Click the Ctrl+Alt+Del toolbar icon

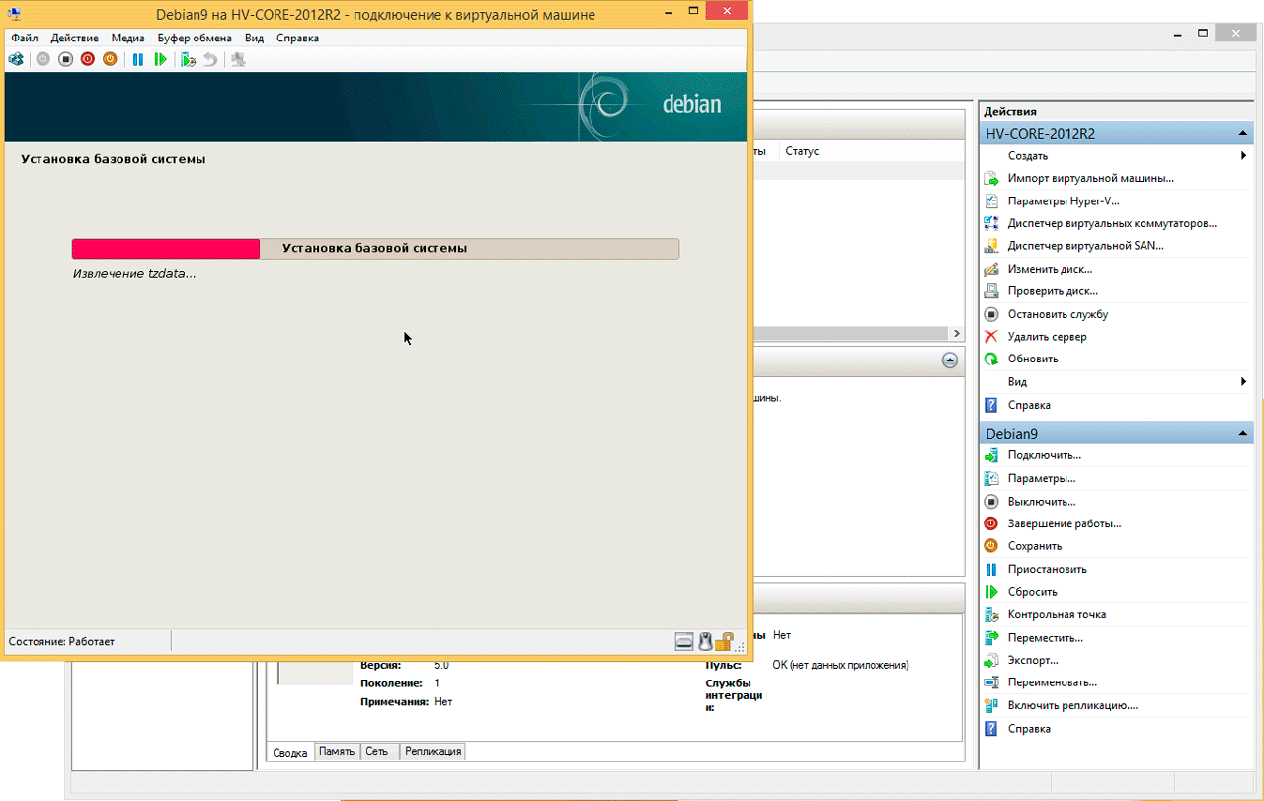[x=16, y=59]
